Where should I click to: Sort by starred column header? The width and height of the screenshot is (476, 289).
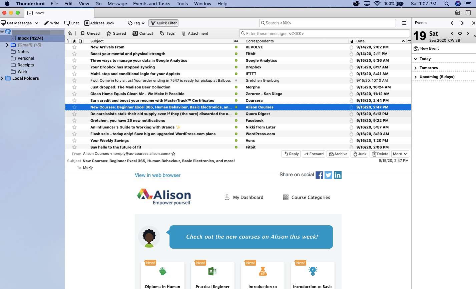tap(74, 41)
